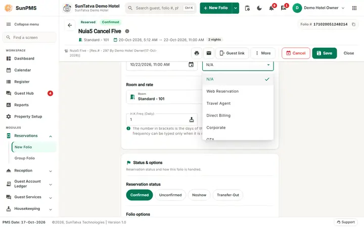
Task: Click the green New Folio button
Action: coord(216,8)
